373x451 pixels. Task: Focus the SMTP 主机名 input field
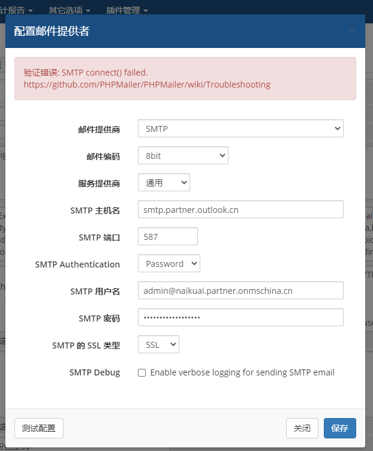(240, 209)
